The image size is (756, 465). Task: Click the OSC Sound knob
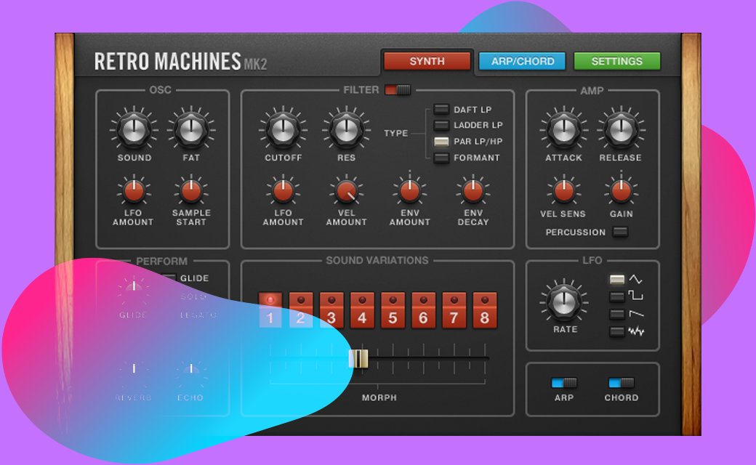(134, 131)
